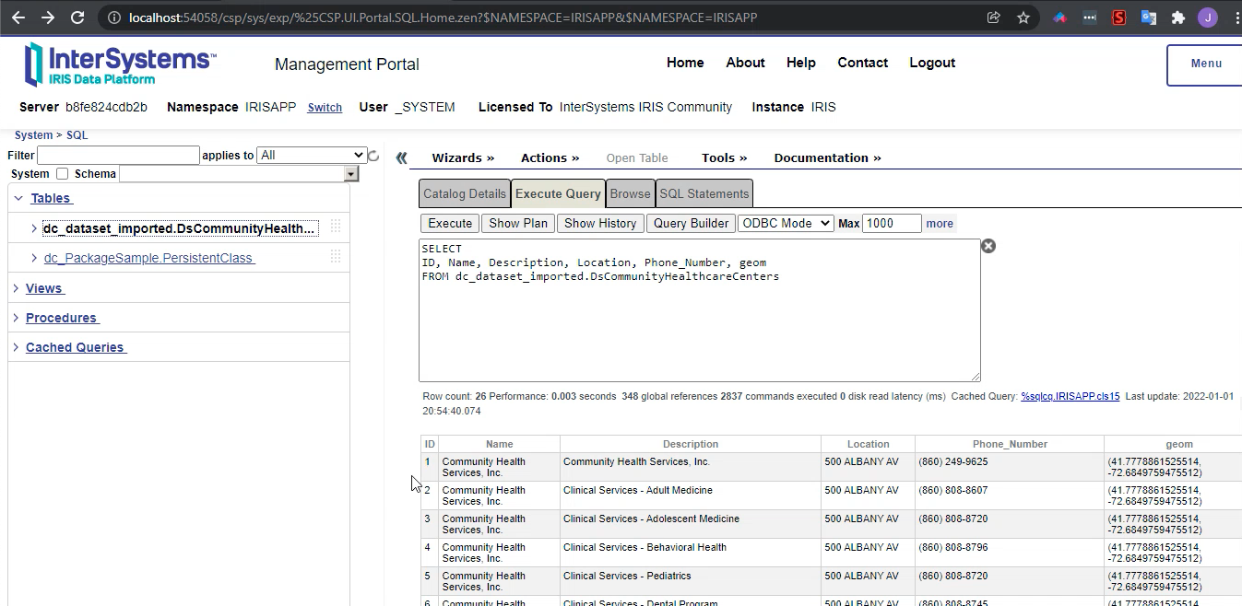
Task: Click the 'more' options link
Action: click(940, 224)
